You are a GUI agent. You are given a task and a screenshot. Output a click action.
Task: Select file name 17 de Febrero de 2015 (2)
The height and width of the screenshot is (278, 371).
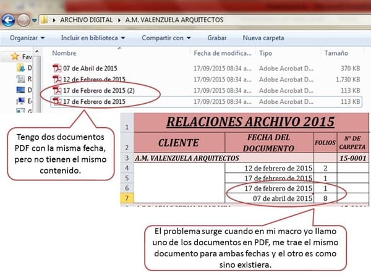click(x=99, y=90)
